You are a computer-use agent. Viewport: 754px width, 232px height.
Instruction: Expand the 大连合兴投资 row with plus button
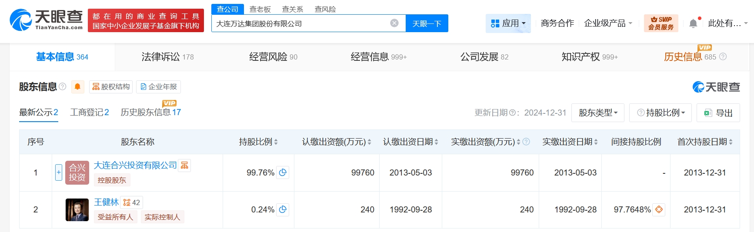pos(59,172)
